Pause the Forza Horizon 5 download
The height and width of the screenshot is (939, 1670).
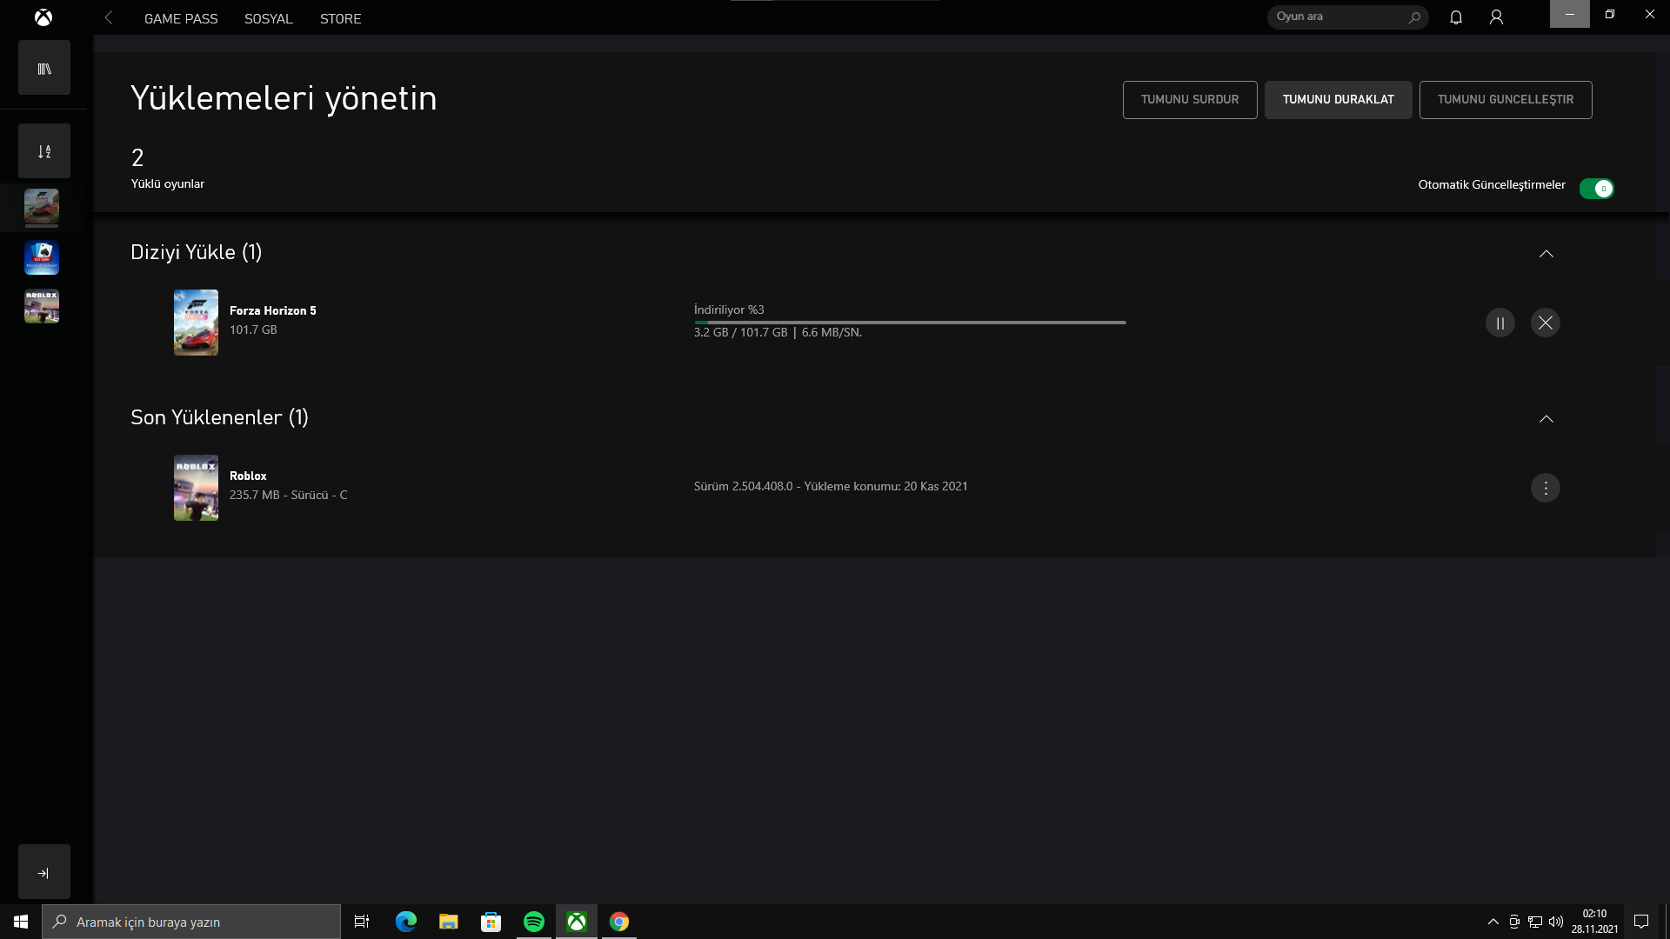click(x=1500, y=323)
